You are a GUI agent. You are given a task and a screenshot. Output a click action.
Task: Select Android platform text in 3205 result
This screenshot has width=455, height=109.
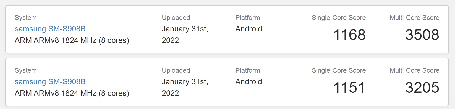(x=249, y=82)
